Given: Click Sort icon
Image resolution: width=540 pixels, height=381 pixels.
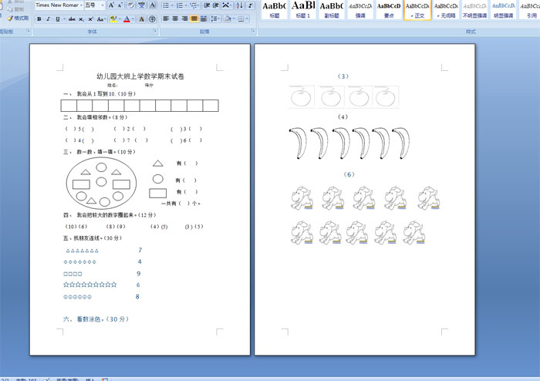Looking at the screenshot, I should [x=240, y=5].
